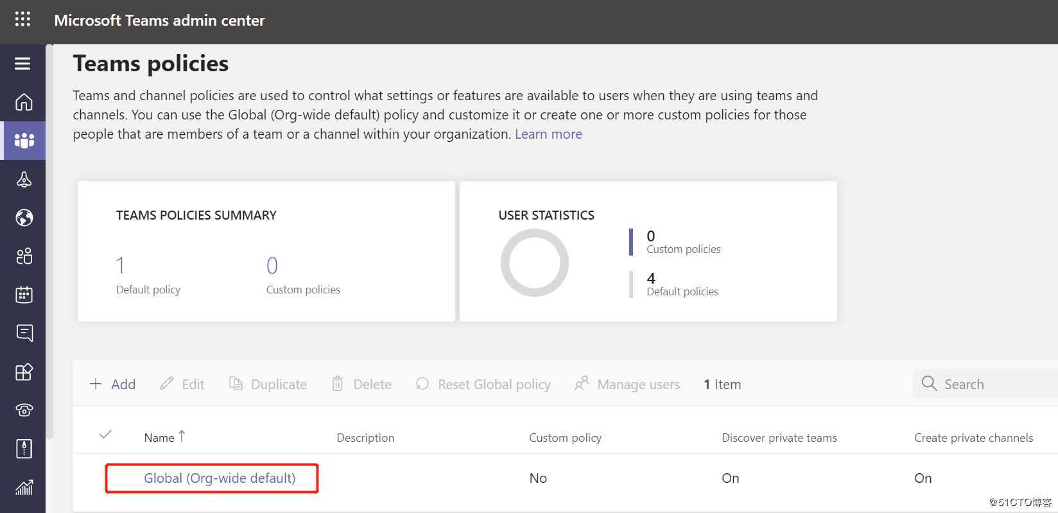The image size is (1058, 513).
Task: Click the Create private channels column header
Action: [x=973, y=437]
